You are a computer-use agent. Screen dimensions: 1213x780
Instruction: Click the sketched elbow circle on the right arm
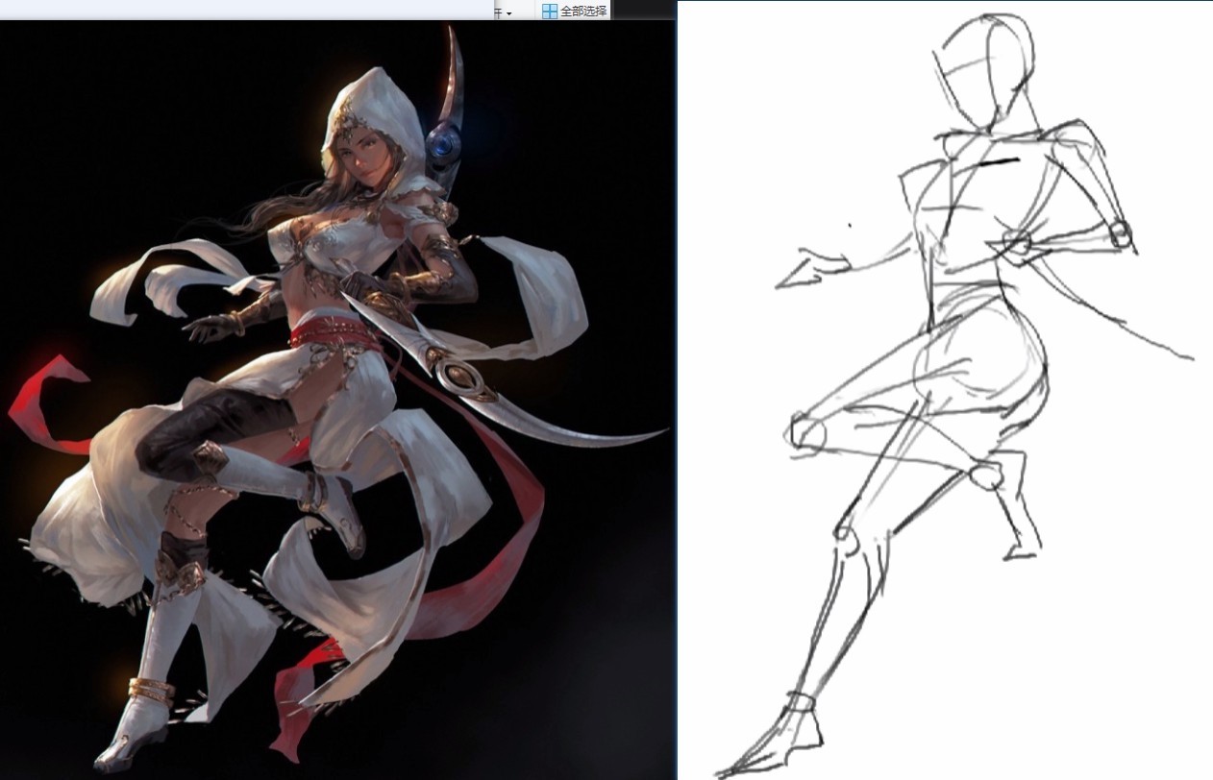pyautogui.click(x=1120, y=233)
